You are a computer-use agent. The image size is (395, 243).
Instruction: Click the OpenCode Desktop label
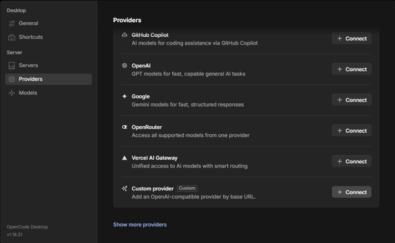(x=27, y=227)
